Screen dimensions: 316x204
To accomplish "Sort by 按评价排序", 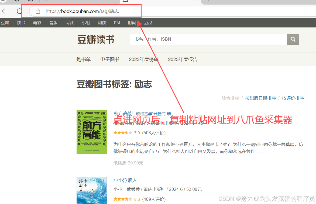I will pyautogui.click(x=293, y=98).
